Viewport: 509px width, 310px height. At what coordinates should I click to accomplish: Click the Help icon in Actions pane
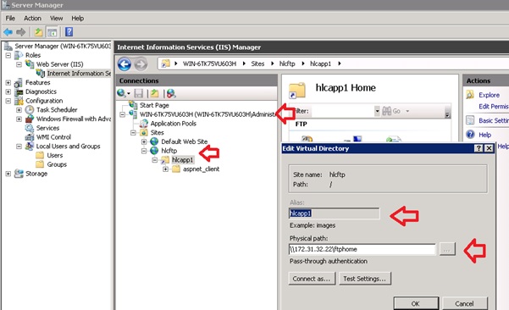click(470, 135)
